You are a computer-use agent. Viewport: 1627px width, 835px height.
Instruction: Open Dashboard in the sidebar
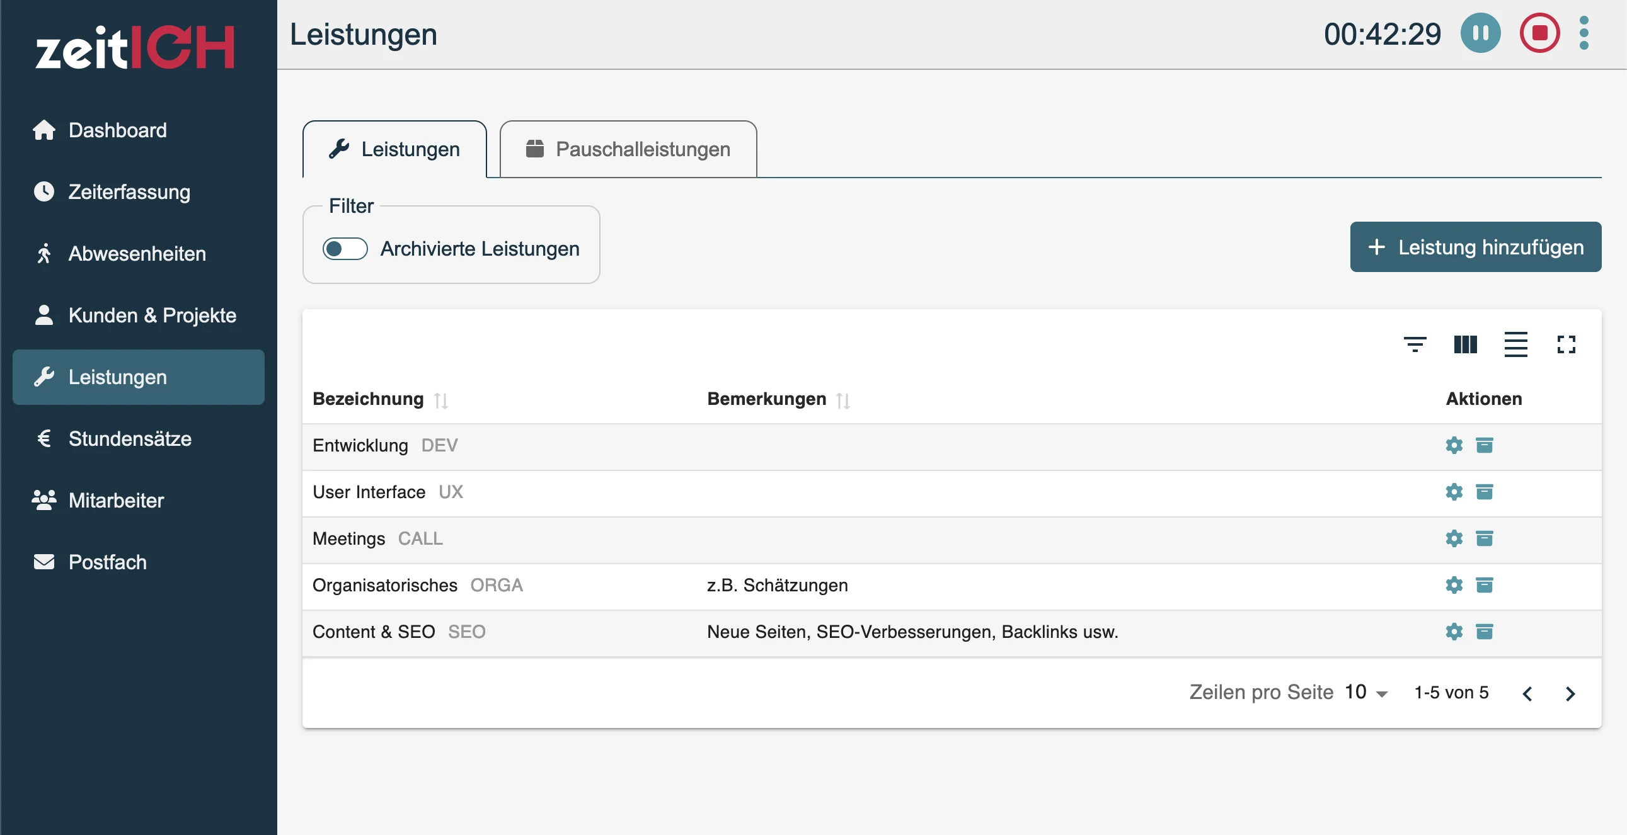(x=139, y=130)
